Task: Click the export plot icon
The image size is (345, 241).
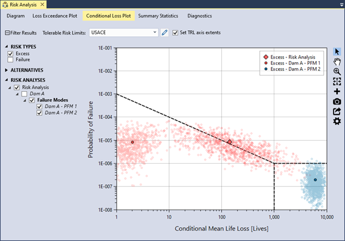Action: tap(337, 112)
